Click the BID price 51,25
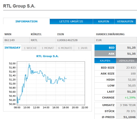 pyautogui.click(x=131, y=48)
